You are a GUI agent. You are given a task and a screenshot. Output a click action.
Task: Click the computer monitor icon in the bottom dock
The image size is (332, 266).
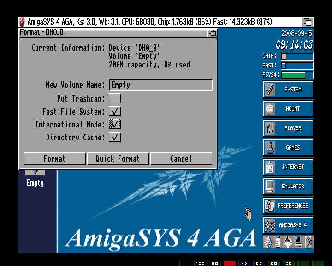(x=298, y=242)
